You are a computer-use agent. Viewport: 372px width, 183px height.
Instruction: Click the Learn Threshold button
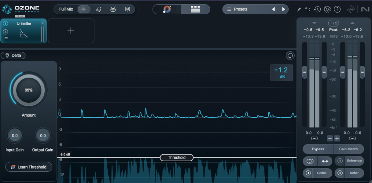29,167
